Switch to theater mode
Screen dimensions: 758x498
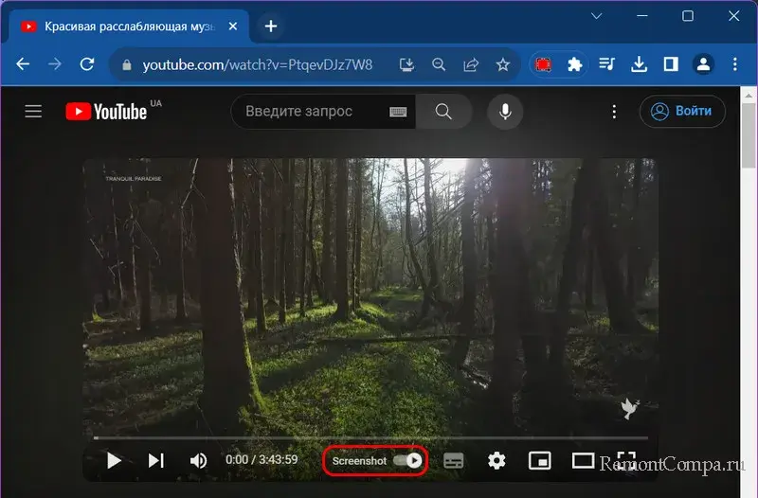pyautogui.click(x=583, y=461)
